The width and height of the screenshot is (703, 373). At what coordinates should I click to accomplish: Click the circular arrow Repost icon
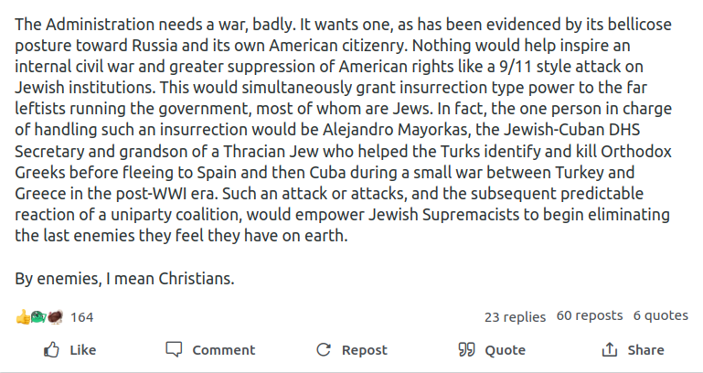click(323, 350)
